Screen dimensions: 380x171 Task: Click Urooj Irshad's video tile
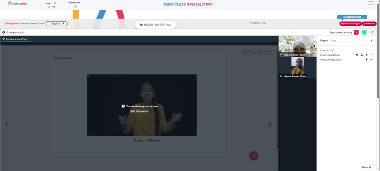pyautogui.click(x=298, y=46)
